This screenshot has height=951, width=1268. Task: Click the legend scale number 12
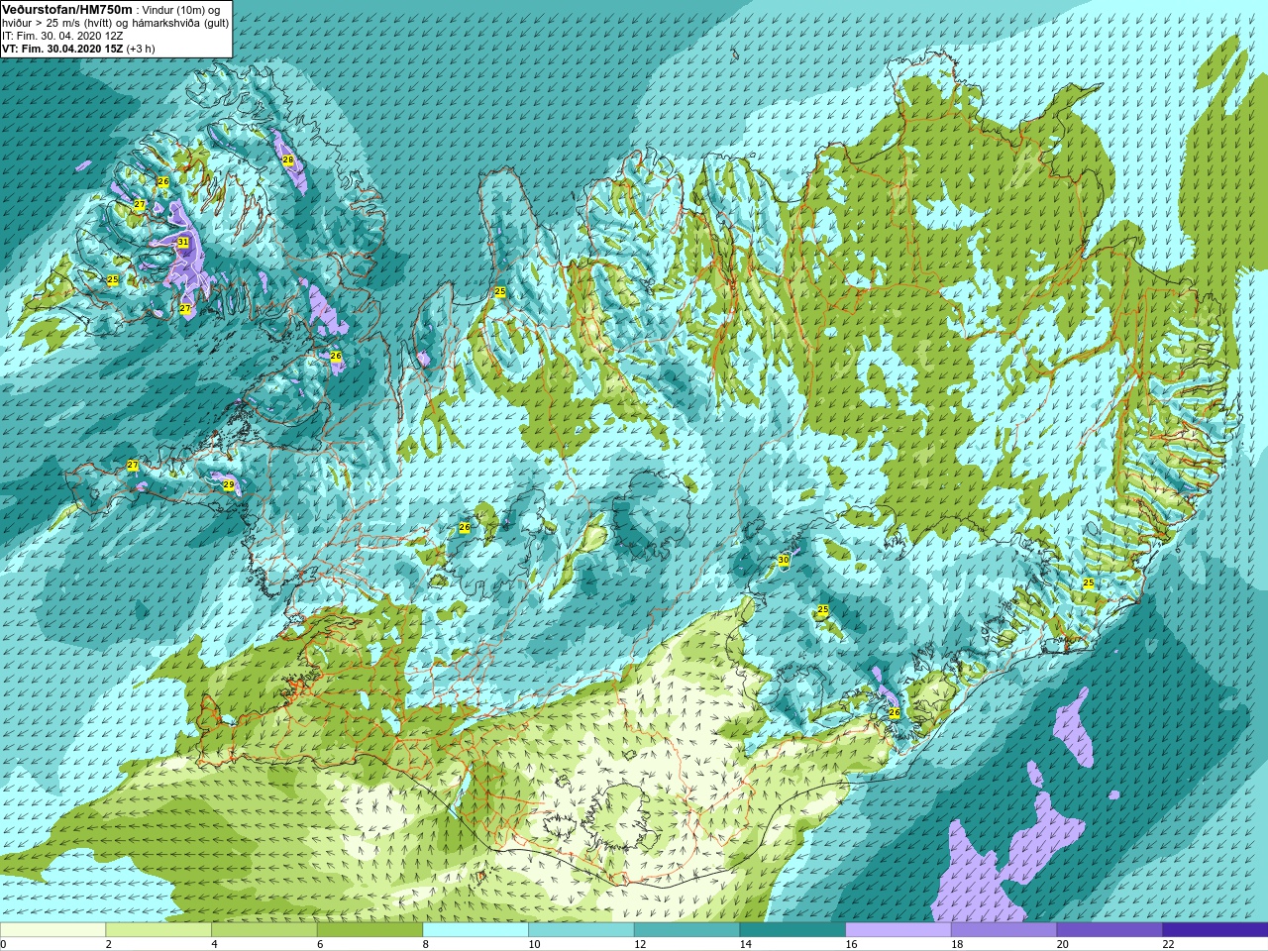(x=640, y=944)
